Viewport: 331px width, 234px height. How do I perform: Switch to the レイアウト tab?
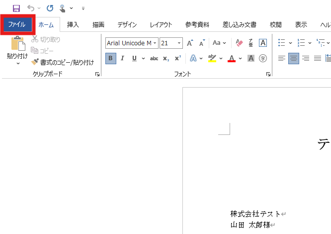[x=161, y=25]
